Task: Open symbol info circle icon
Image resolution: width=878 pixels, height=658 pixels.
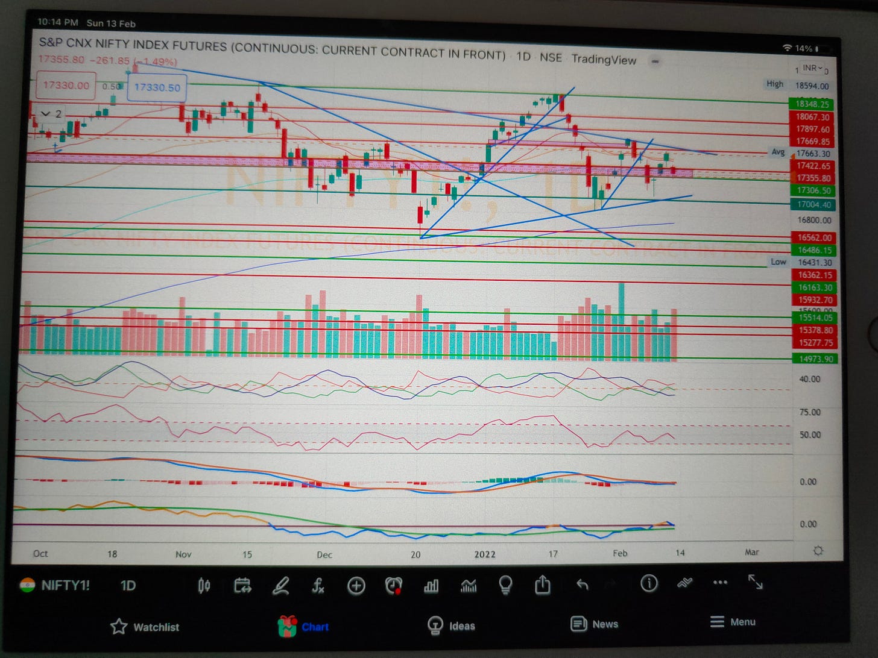Action: point(649,583)
